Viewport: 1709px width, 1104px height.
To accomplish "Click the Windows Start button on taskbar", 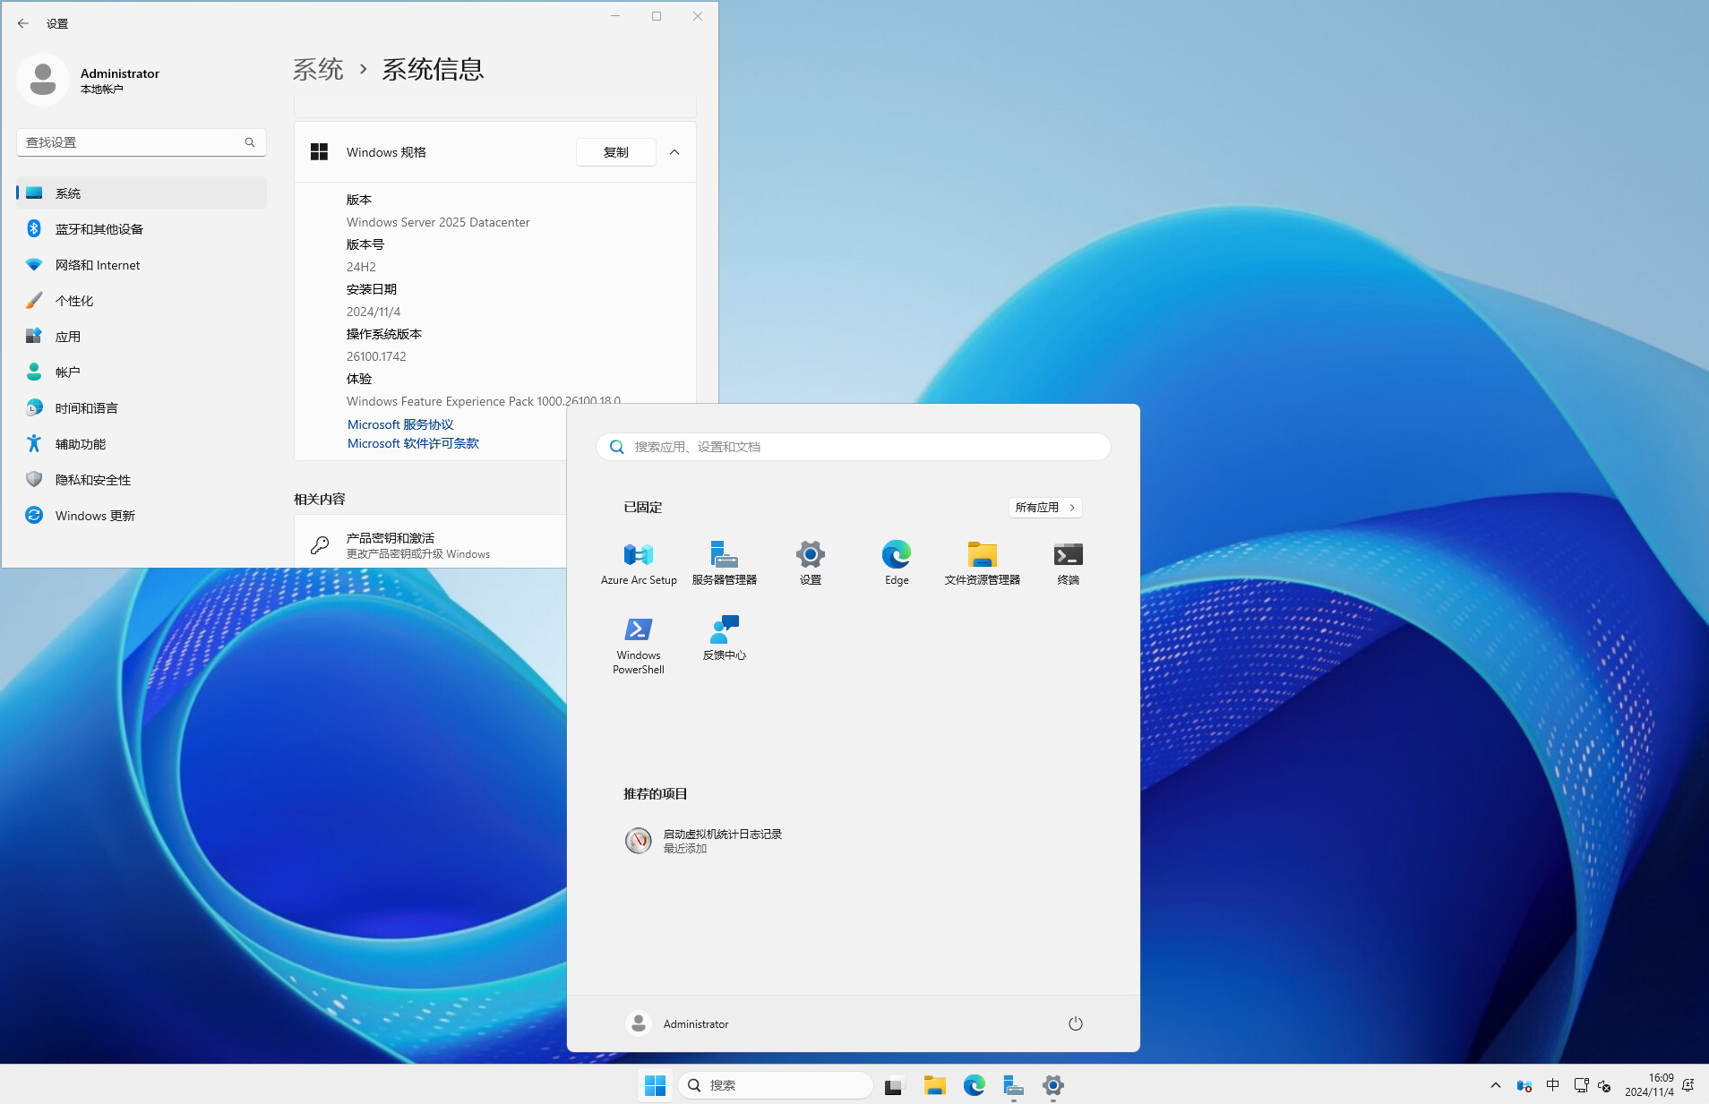I will (656, 1085).
